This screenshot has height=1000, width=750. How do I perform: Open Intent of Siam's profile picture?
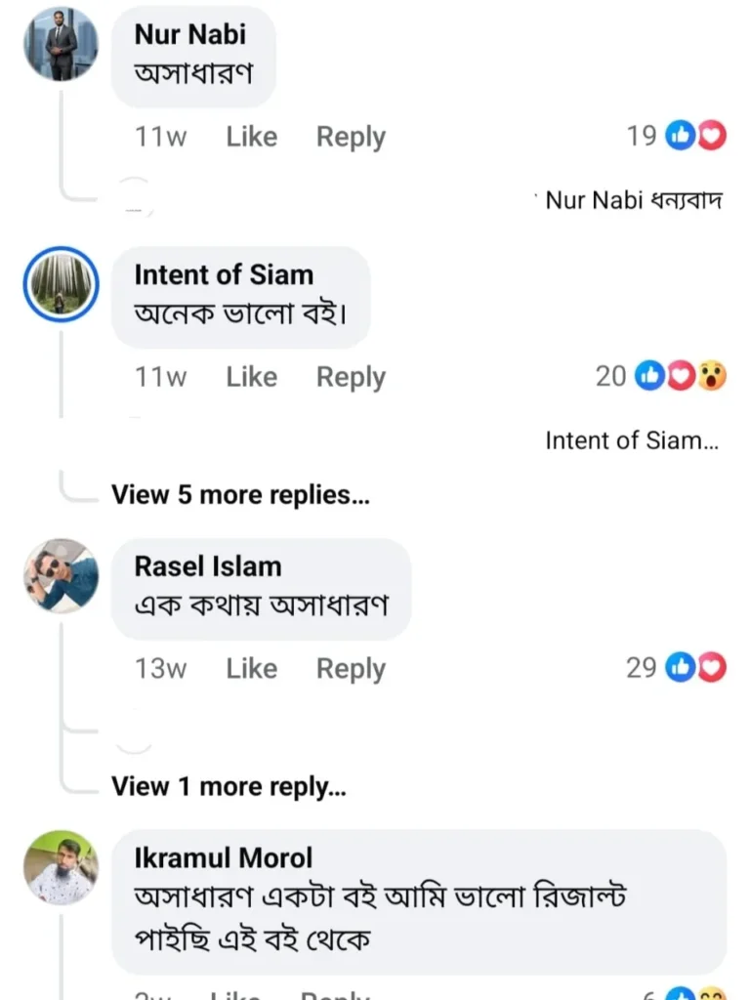tap(61, 284)
